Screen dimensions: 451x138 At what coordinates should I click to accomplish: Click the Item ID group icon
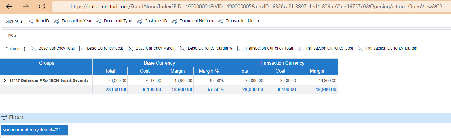[x=31, y=21]
